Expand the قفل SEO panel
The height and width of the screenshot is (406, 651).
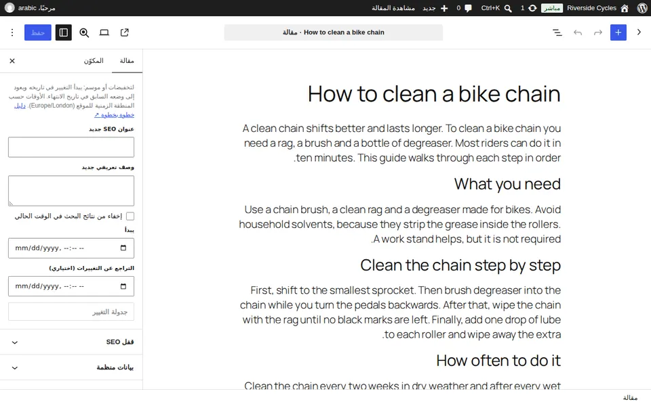coord(71,342)
